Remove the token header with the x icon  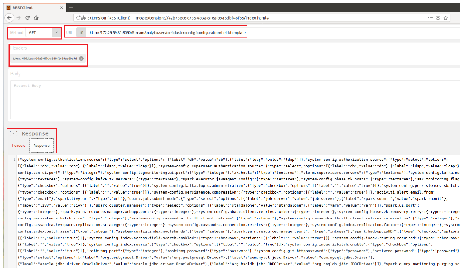[x=81, y=58]
